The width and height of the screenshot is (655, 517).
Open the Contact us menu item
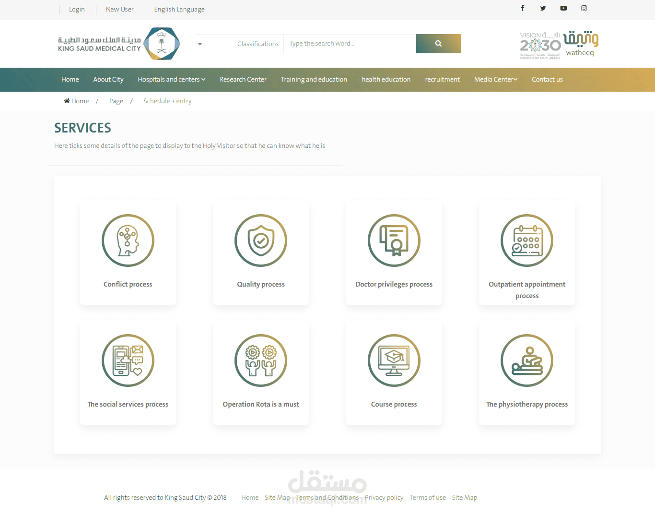coord(547,80)
